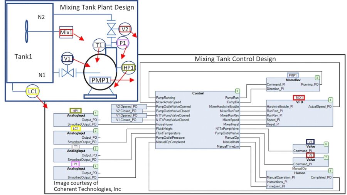
Task: Click the Instructions_PI port on Human block
Action: click(x=277, y=182)
